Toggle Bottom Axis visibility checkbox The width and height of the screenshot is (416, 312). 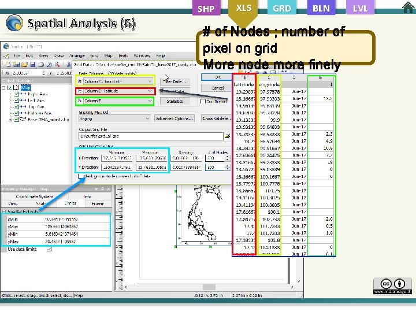click(x=16, y=113)
